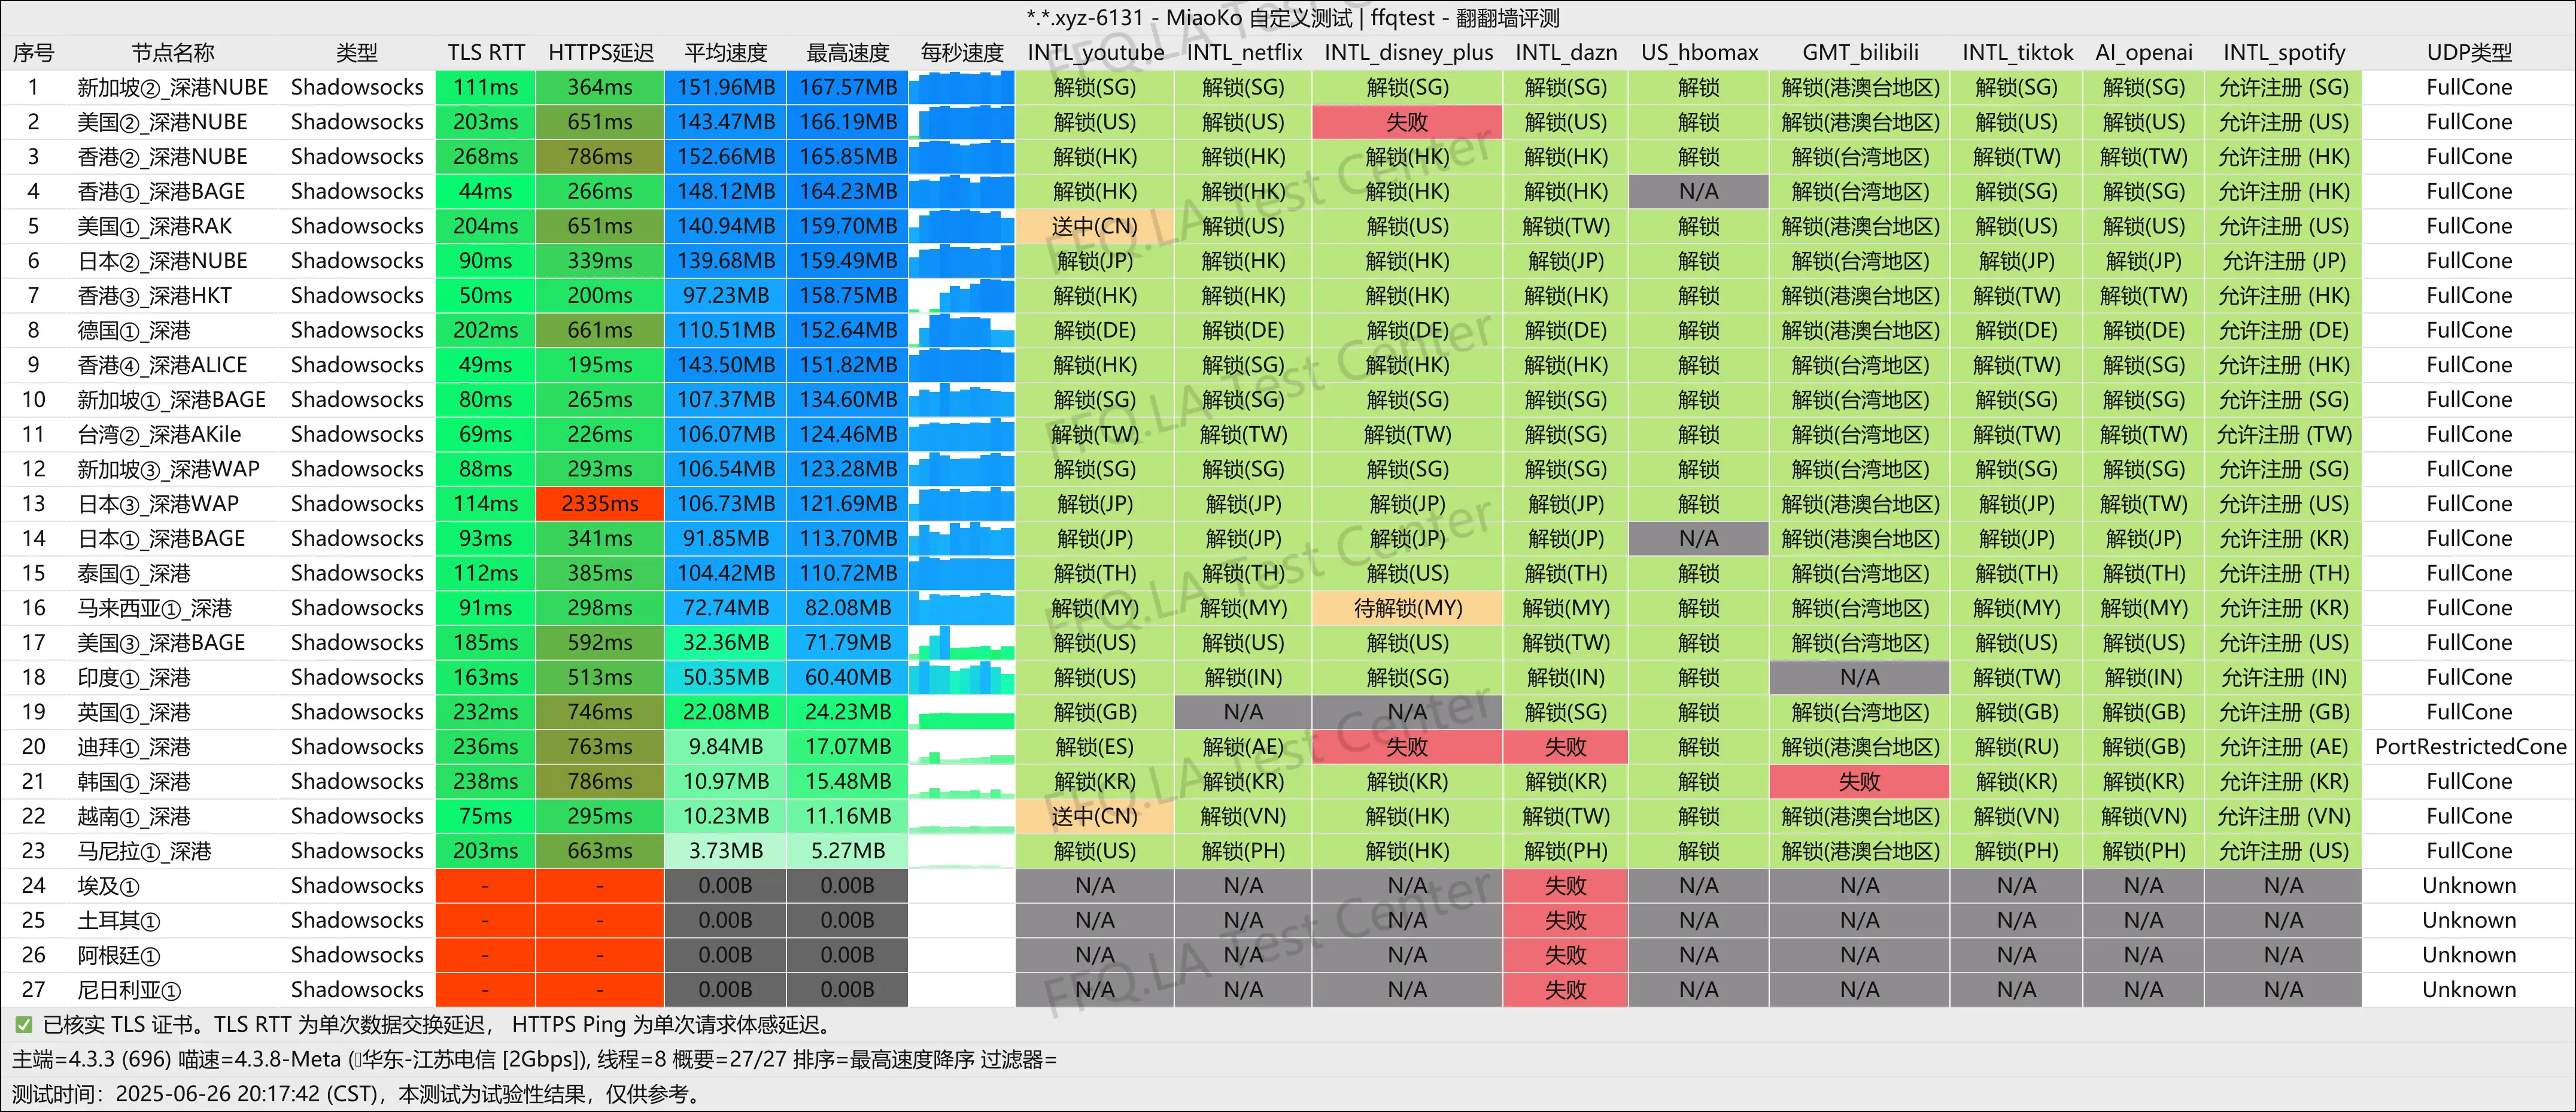Click the title text MiaoKo 自定义测试
Viewport: 2576px width, 1112px height.
[1259, 18]
